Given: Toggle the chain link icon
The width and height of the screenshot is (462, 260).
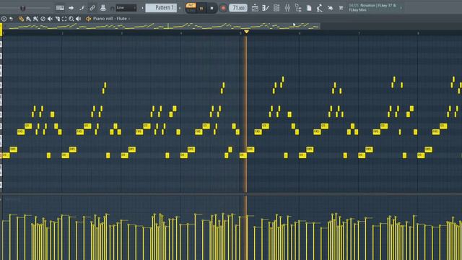Looking at the screenshot, I should point(92,8).
